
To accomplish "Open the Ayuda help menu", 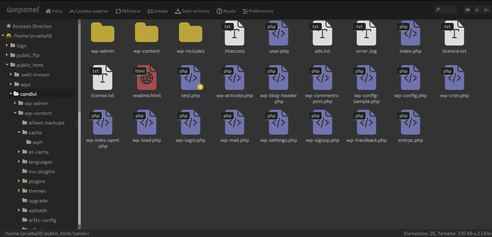I will tap(226, 11).
